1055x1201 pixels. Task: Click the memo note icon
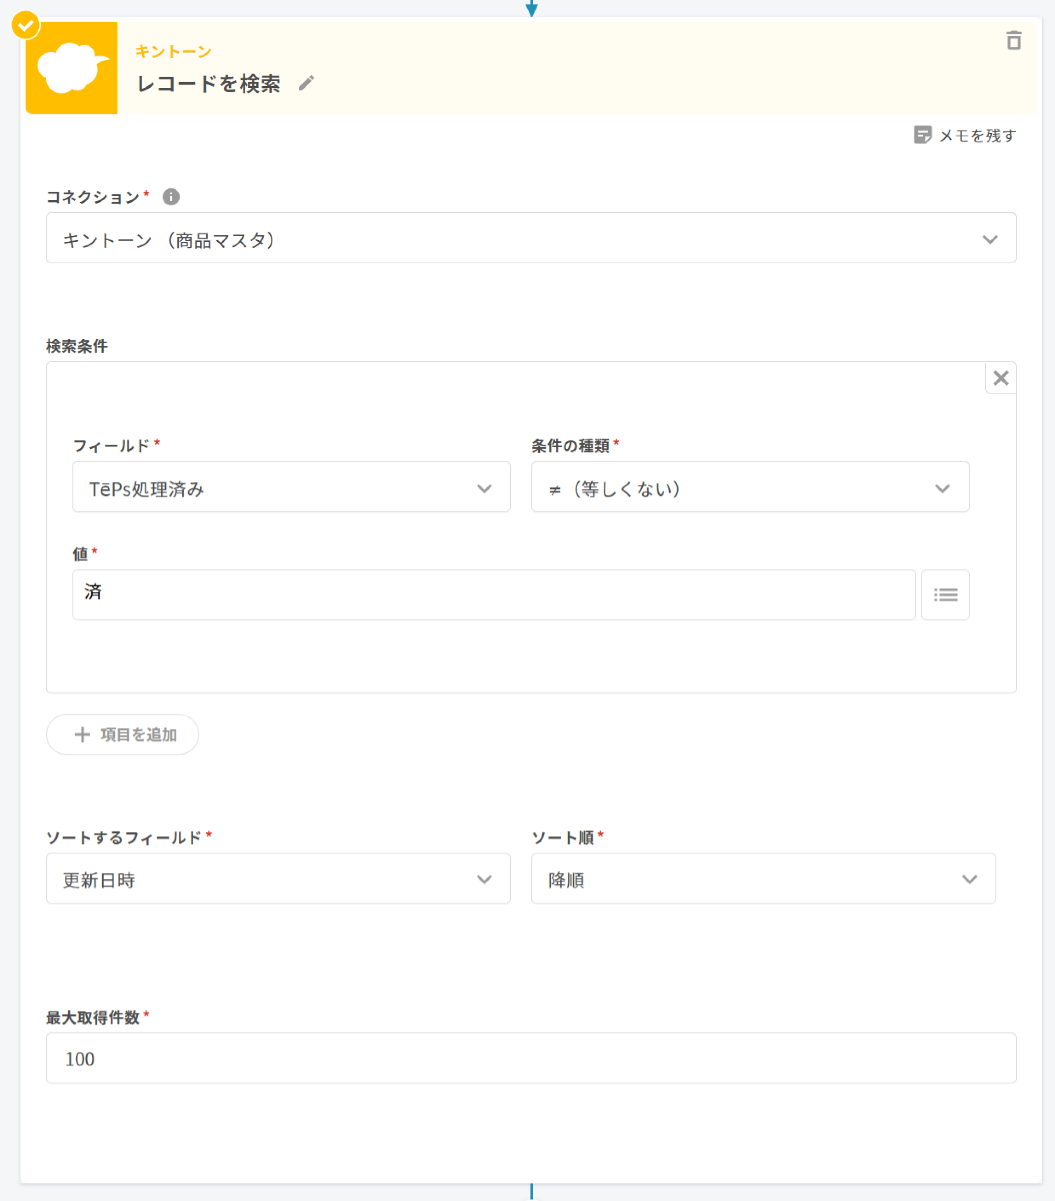(x=922, y=135)
